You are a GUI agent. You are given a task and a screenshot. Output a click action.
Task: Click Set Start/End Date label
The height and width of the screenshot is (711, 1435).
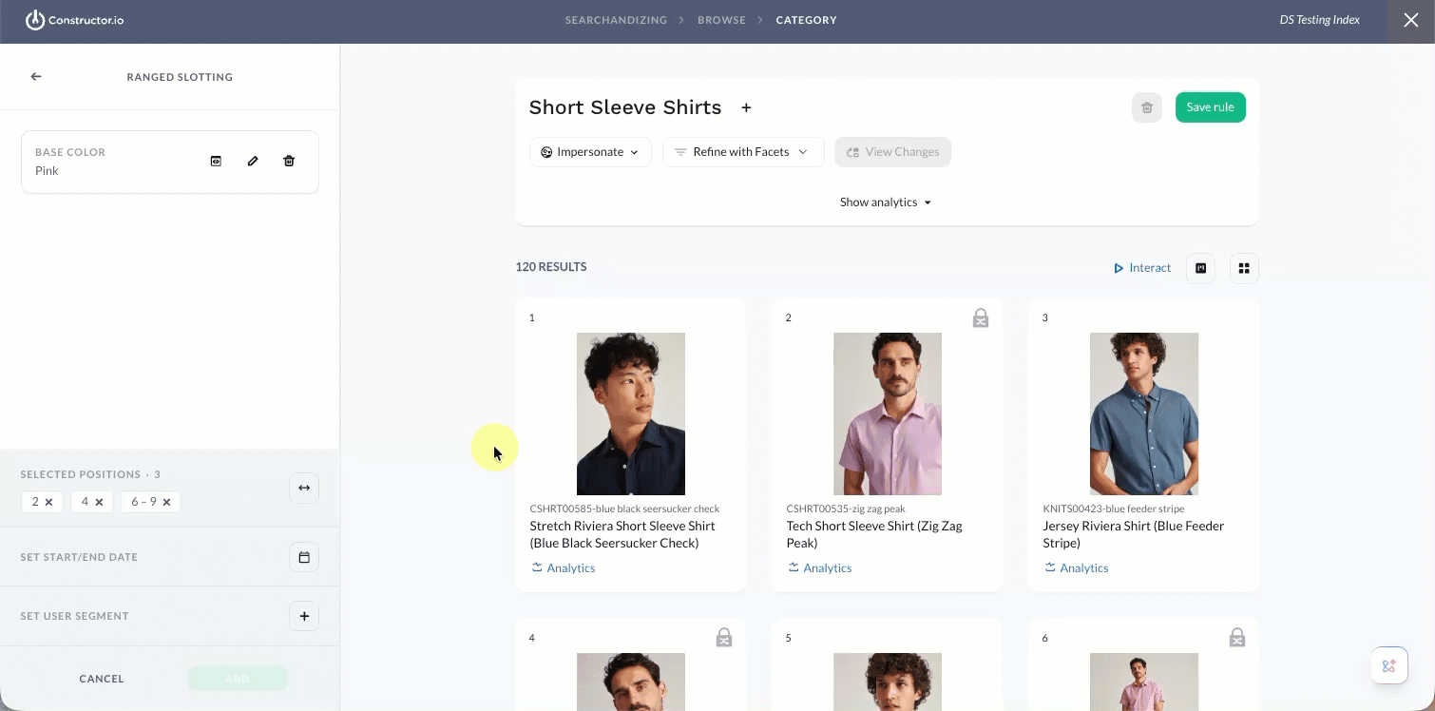click(x=79, y=557)
